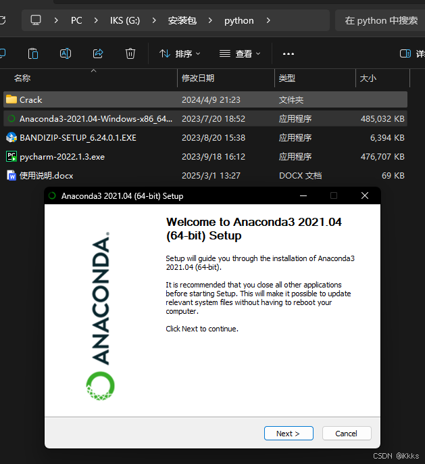Select BANDIZIP-SETUP_6.24.0.1.EXE file
The height and width of the screenshot is (464, 425).
205,137
